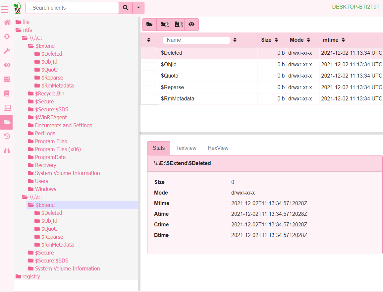Open the notebooks section in the sidebar
The height and width of the screenshot is (292, 383).
click(7, 93)
